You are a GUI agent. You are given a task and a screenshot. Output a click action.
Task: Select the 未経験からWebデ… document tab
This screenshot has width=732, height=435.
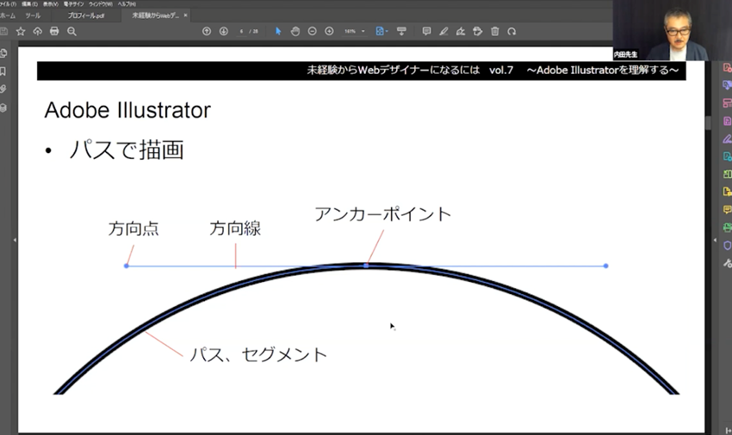tap(155, 15)
